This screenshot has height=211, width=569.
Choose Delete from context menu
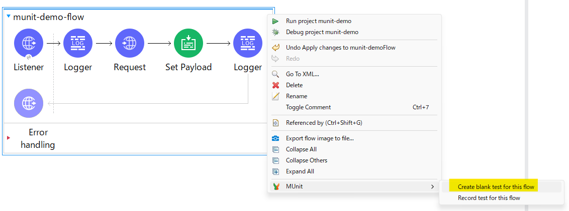click(354, 85)
